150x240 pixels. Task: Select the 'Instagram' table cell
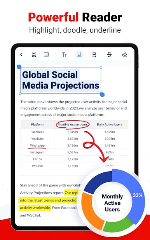pyautogui.click(x=37, y=152)
